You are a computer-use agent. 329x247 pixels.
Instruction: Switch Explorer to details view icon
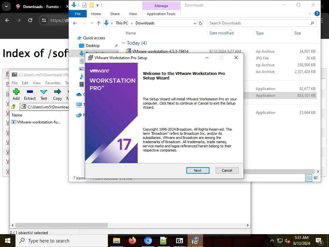[x=309, y=178]
